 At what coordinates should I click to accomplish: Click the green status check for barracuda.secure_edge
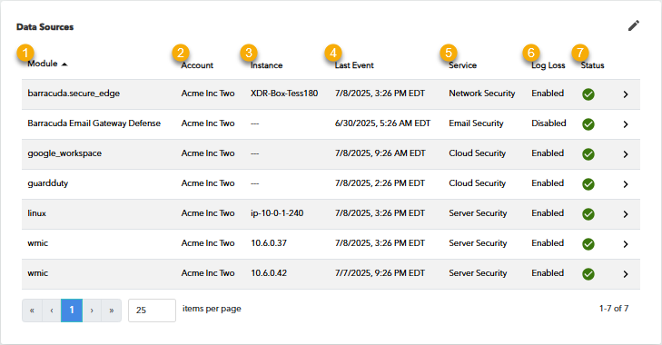click(588, 94)
